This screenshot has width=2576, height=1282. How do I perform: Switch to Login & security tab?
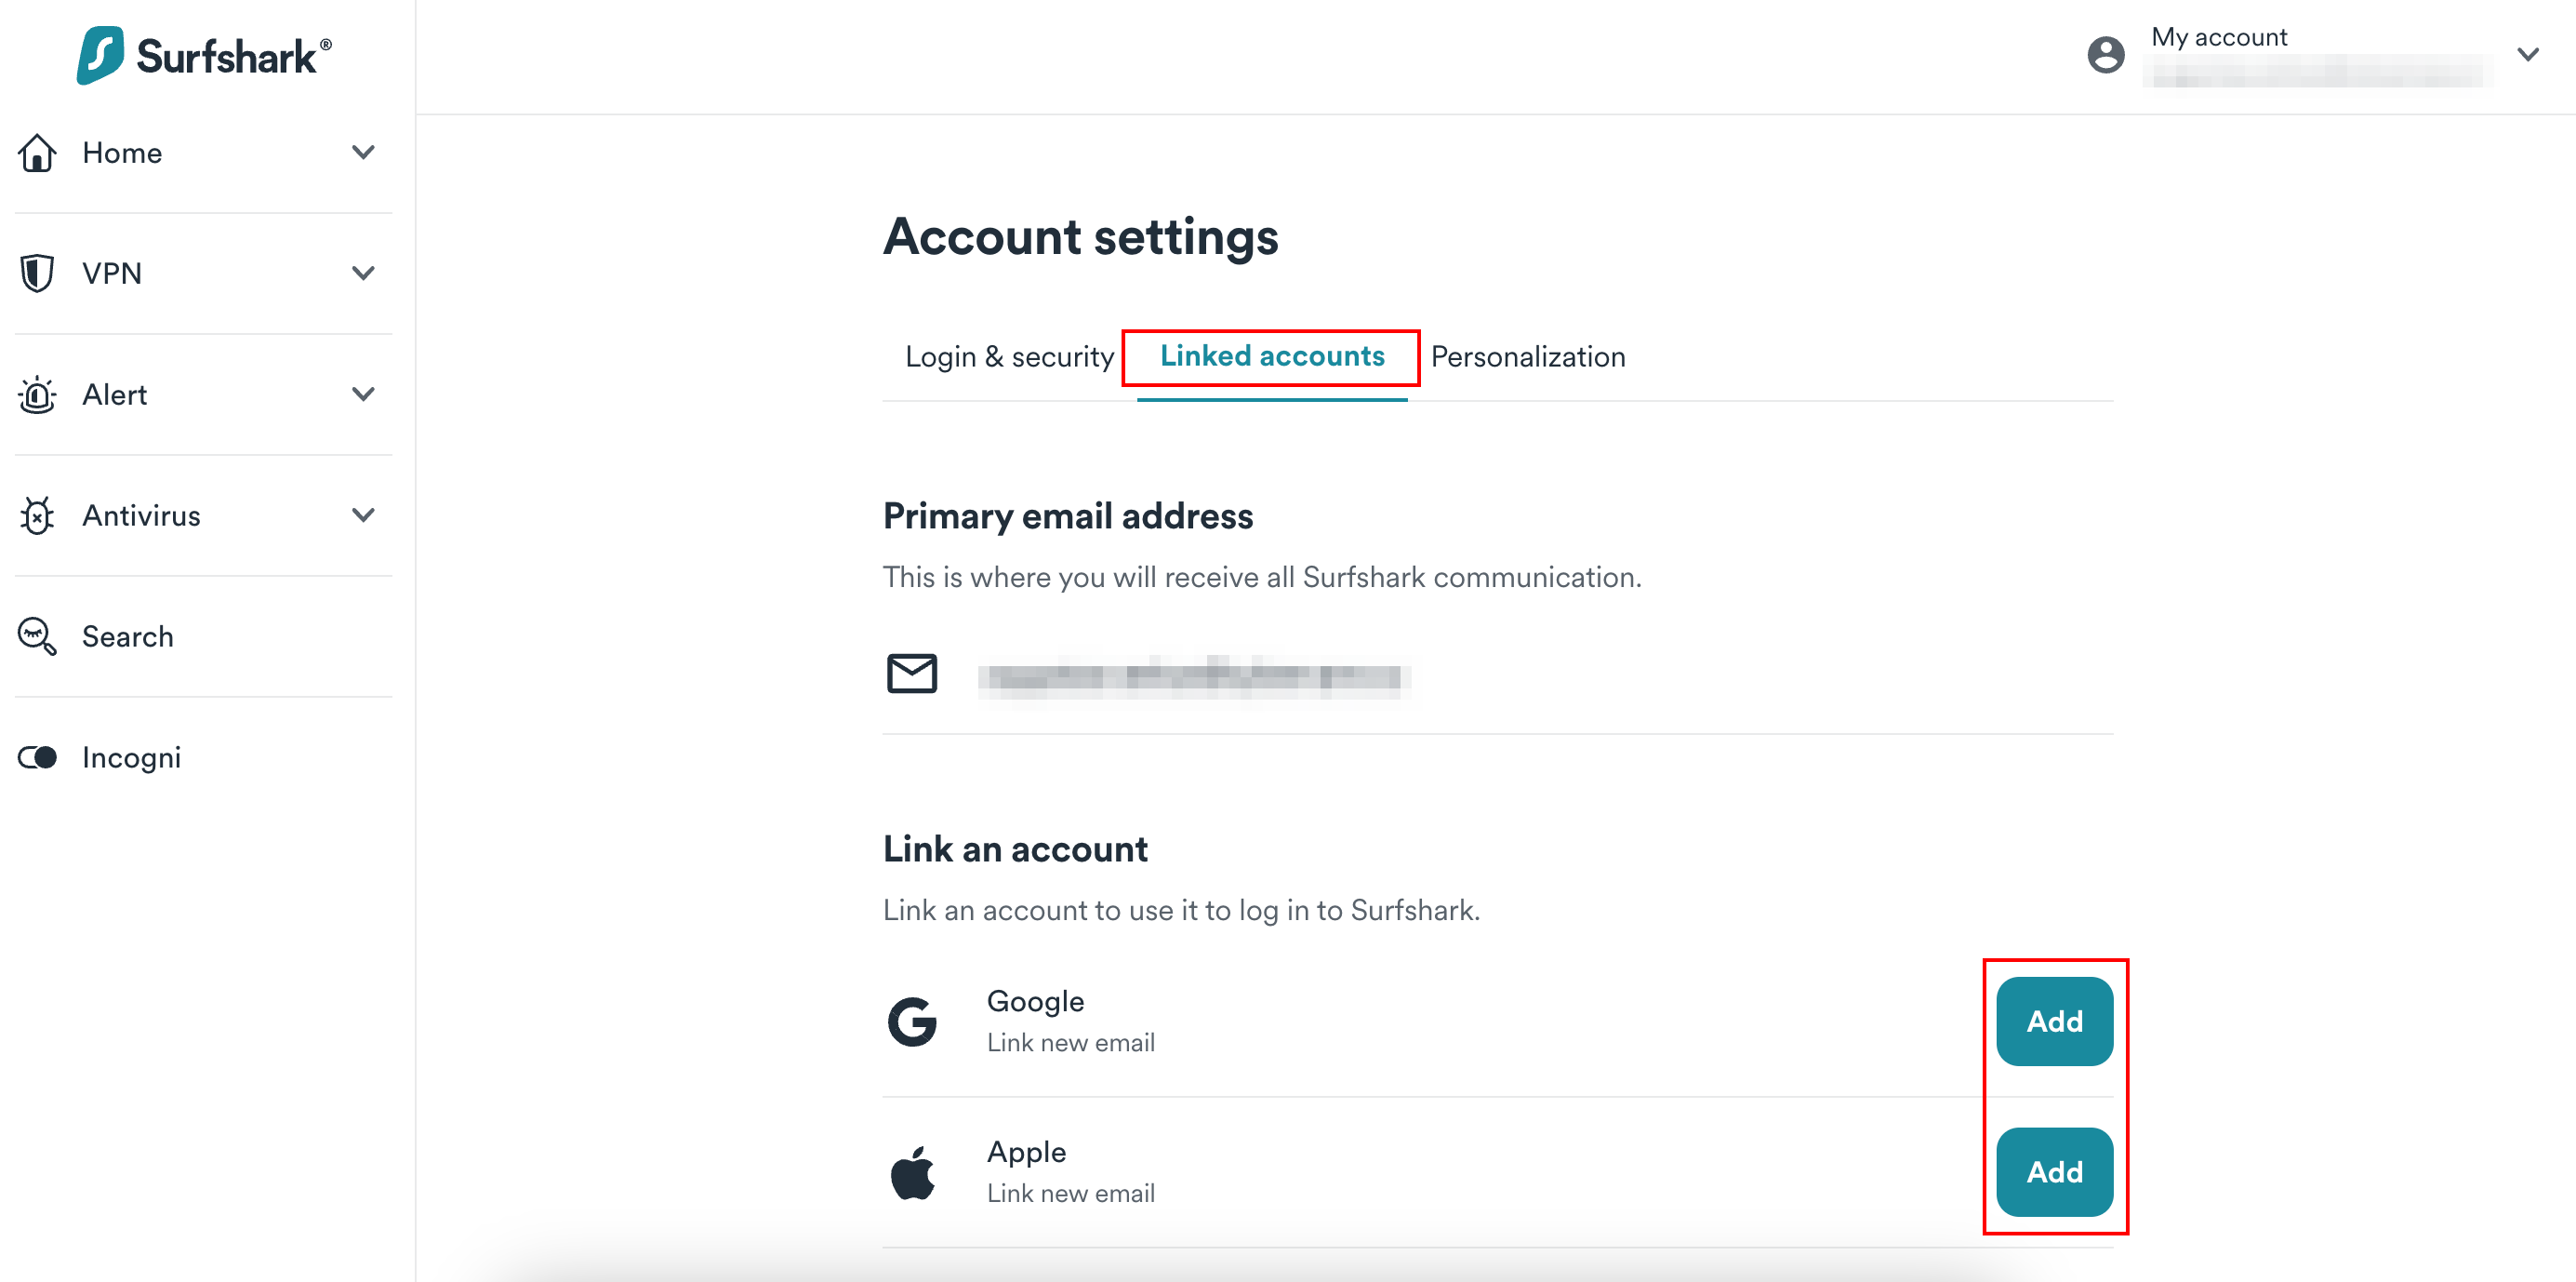click(1009, 357)
